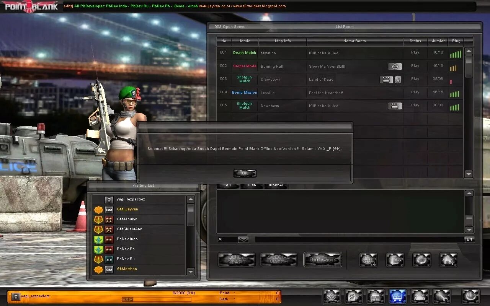Click the orange clan emblem beside GMJershon

(98, 269)
